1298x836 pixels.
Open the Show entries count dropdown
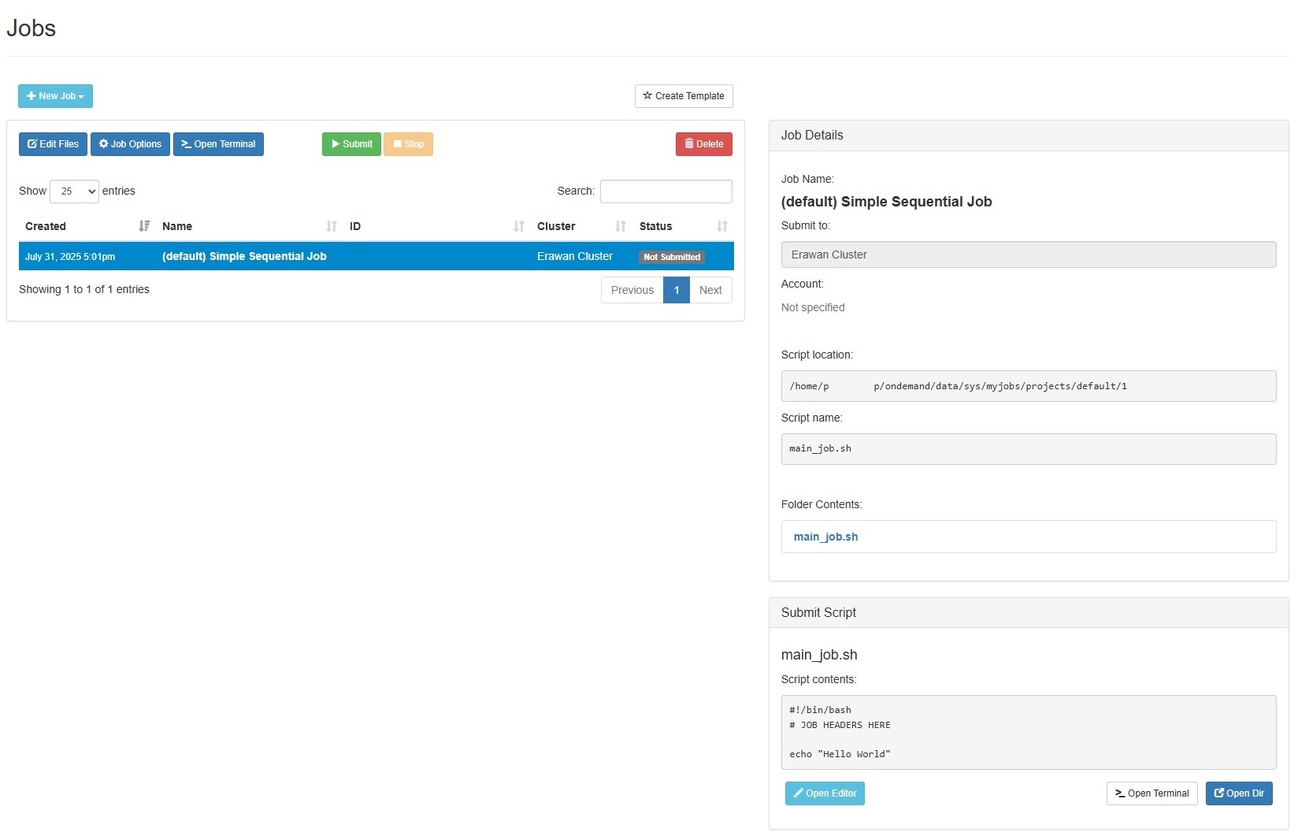pos(74,191)
